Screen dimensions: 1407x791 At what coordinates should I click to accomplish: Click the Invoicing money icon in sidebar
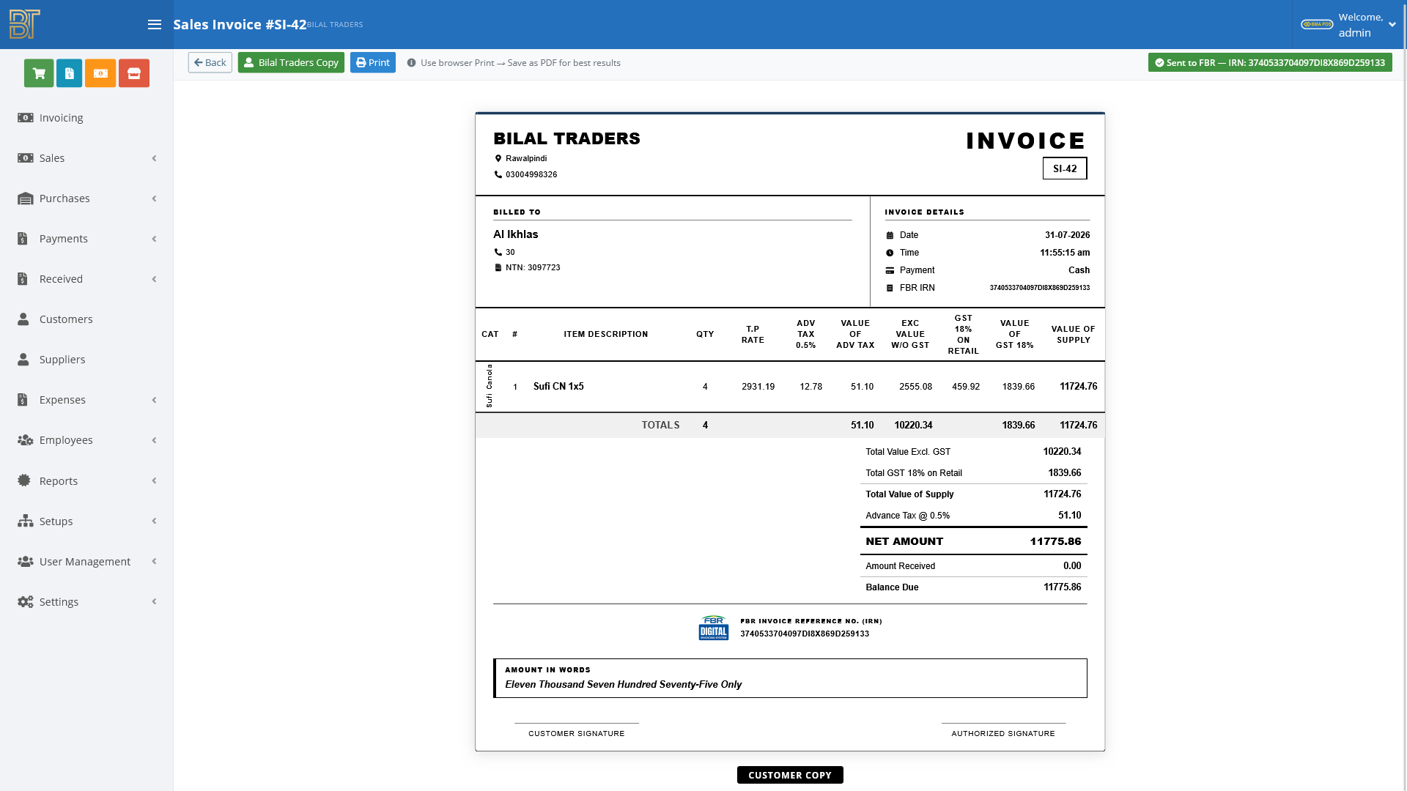26,118
